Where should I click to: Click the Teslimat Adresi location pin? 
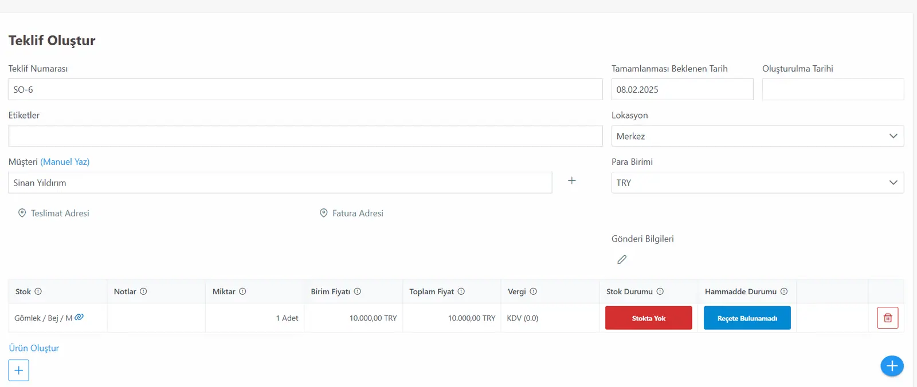pos(22,213)
